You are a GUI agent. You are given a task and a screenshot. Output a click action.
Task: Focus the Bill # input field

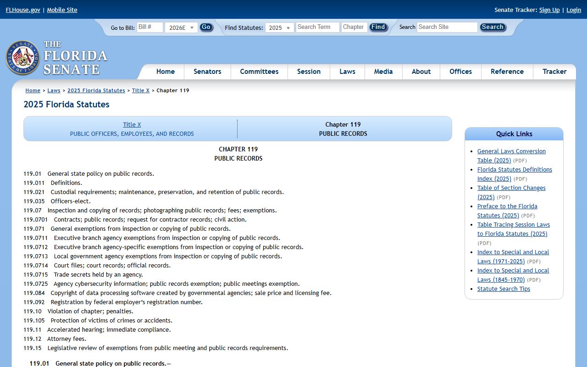pos(150,27)
